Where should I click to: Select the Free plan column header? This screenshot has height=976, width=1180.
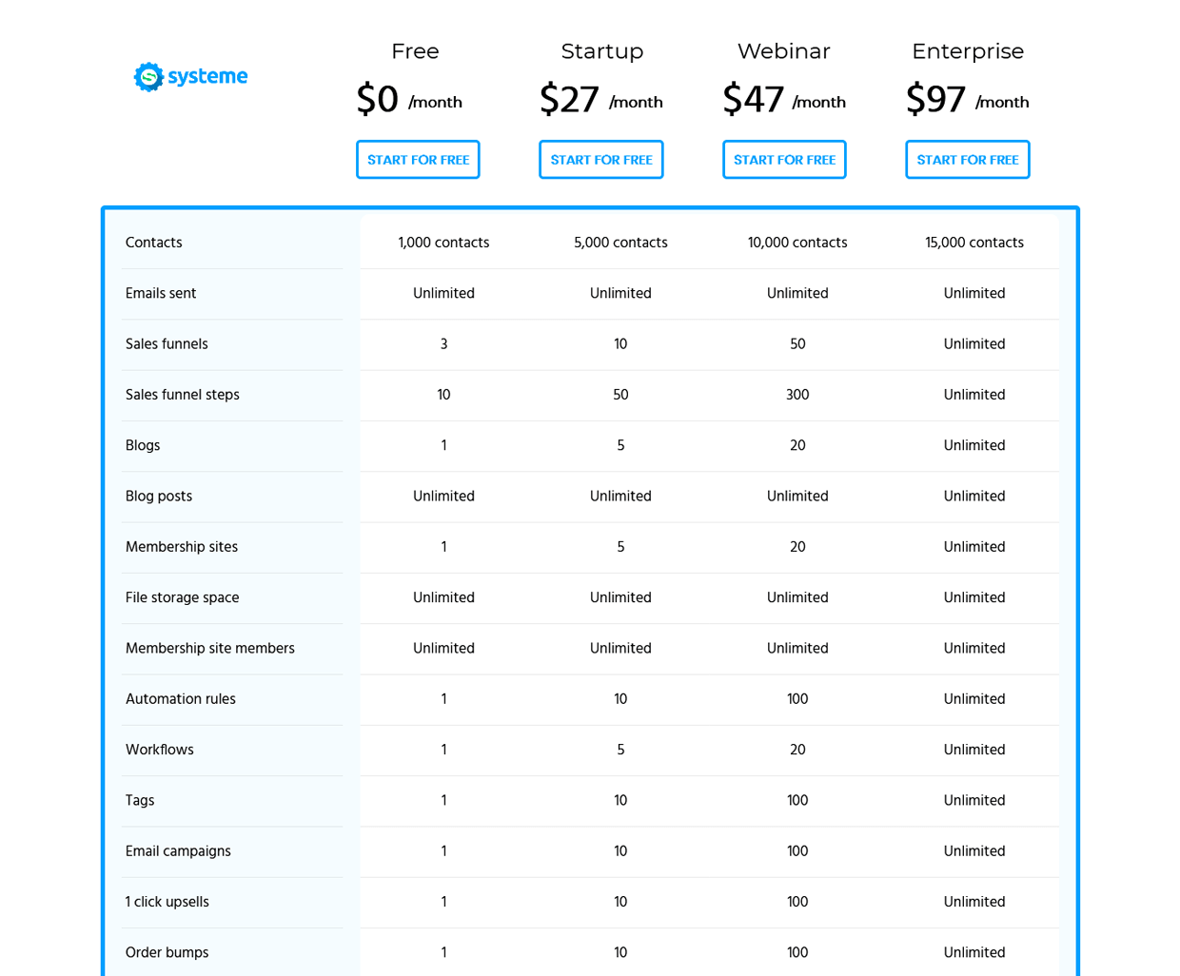(x=415, y=51)
